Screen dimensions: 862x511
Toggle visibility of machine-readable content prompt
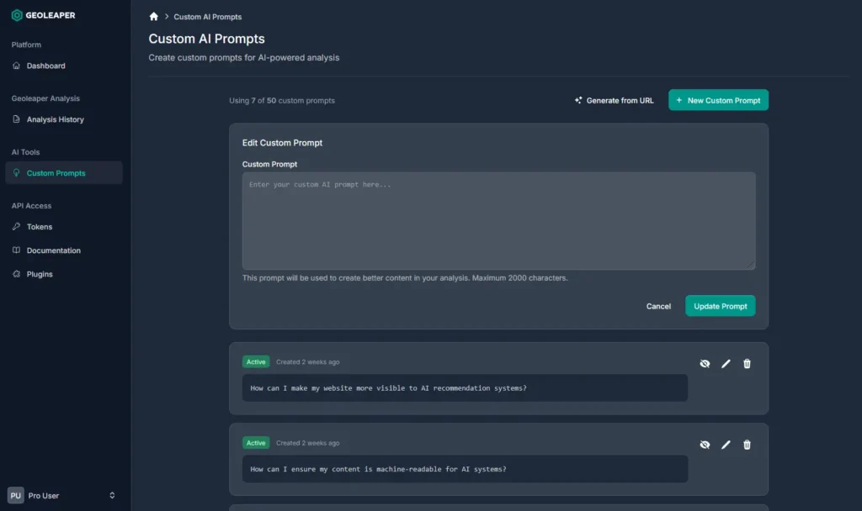pyautogui.click(x=705, y=445)
